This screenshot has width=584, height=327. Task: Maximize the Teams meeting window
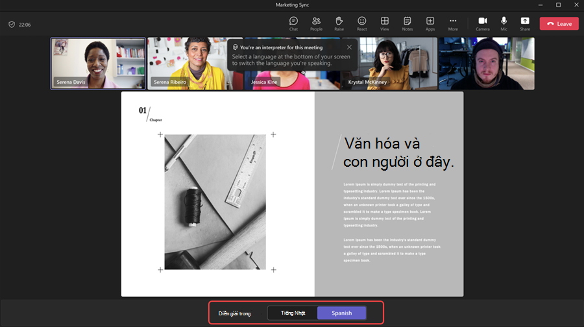coord(558,5)
